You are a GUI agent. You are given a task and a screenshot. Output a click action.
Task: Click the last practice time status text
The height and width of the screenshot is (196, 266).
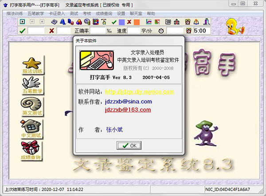[x=44, y=189]
